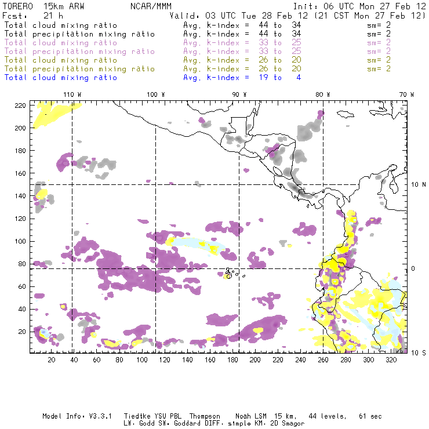429x429 pixels.
Task: Click the "Fcst: 21 h" forecast hour text
Action: coord(32,16)
